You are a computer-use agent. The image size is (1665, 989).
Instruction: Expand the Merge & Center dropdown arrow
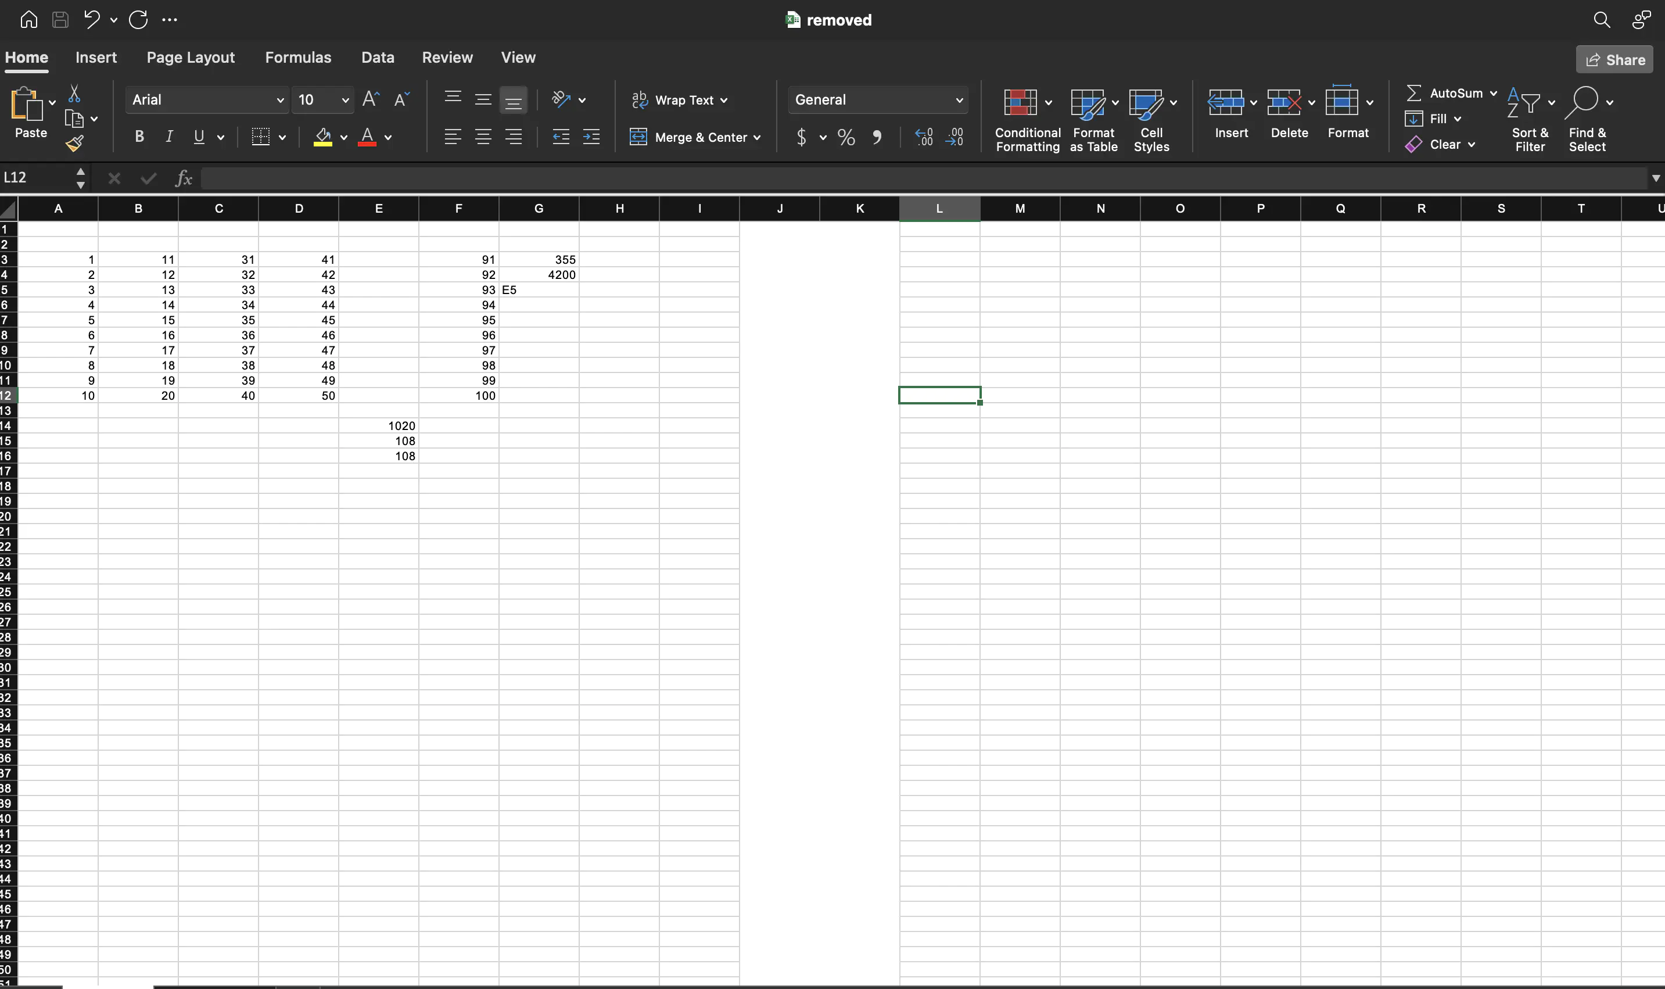tap(757, 137)
